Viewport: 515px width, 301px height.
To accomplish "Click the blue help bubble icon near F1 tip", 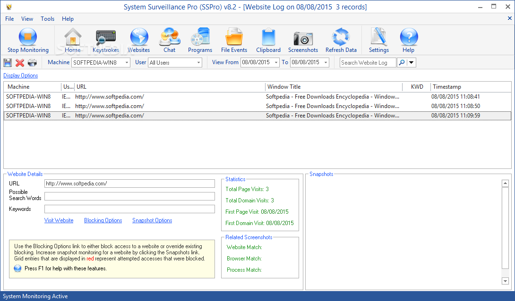I will click(x=17, y=268).
